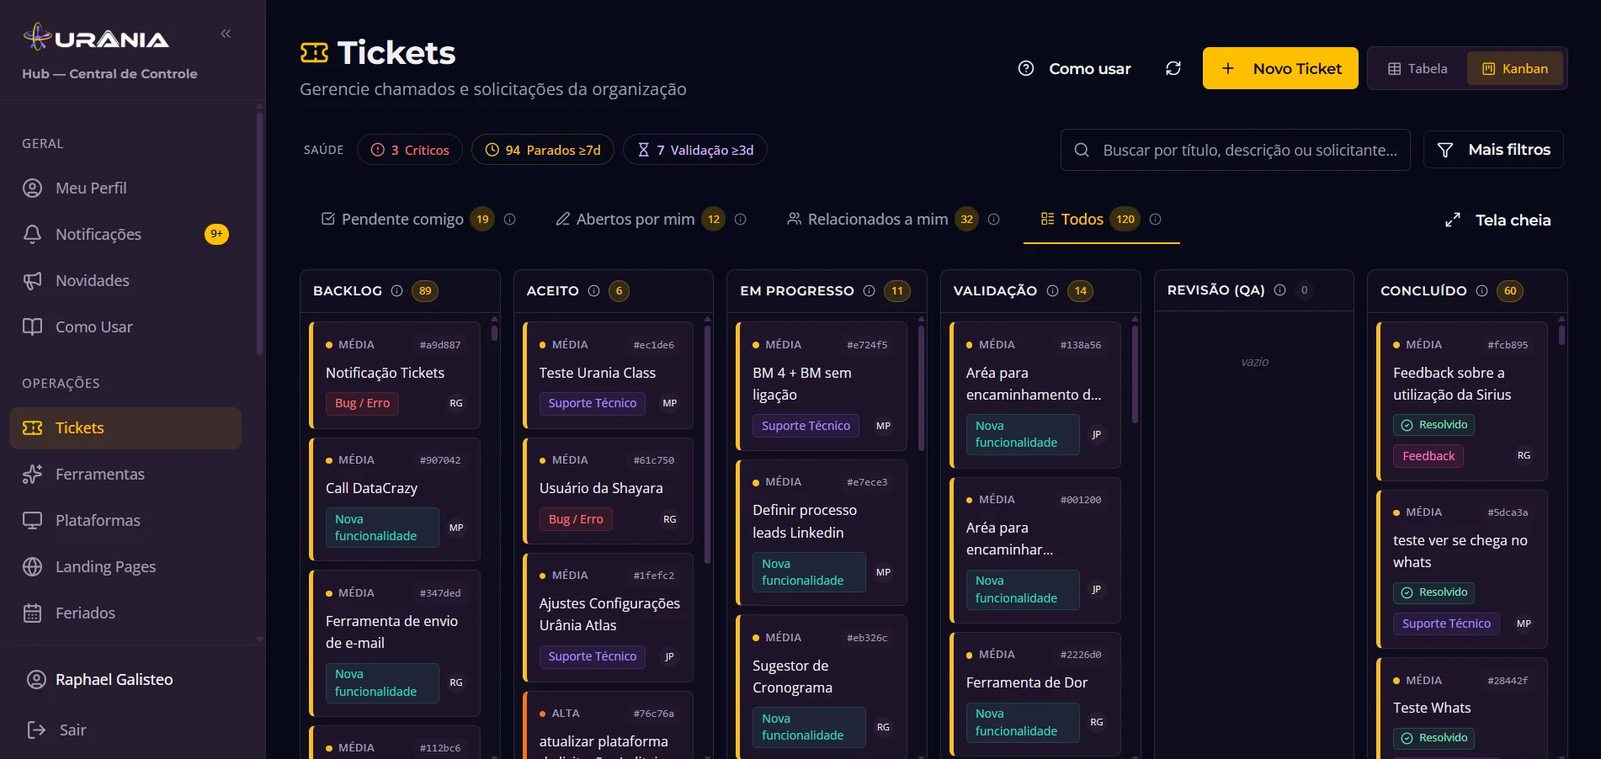This screenshot has height=759, width=1601.
Task: Click info icon on CONCLUÍDO column
Action: pyautogui.click(x=1481, y=290)
